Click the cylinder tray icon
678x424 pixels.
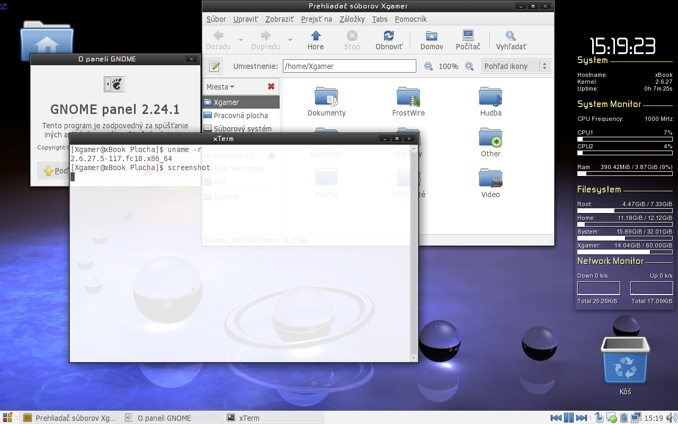624,418
